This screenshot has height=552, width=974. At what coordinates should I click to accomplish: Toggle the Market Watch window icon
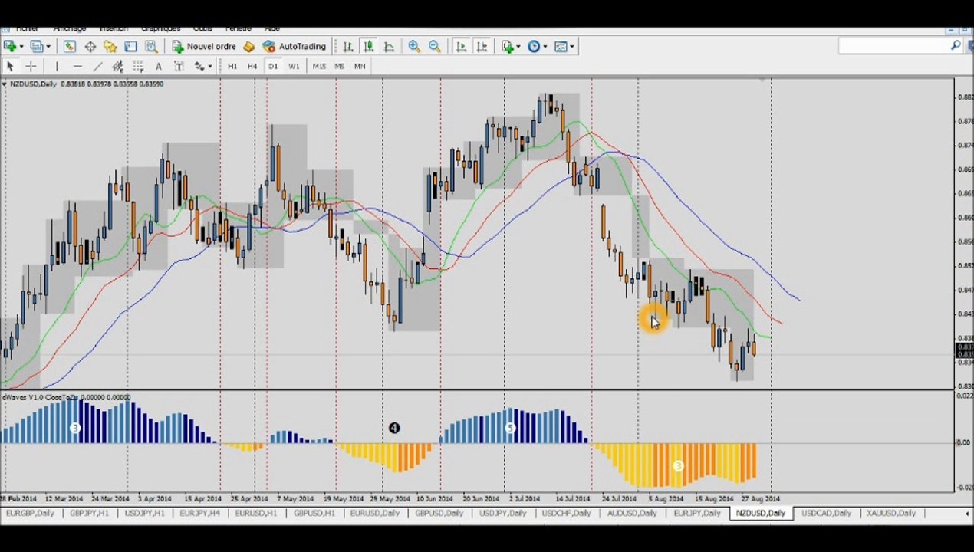pos(69,47)
